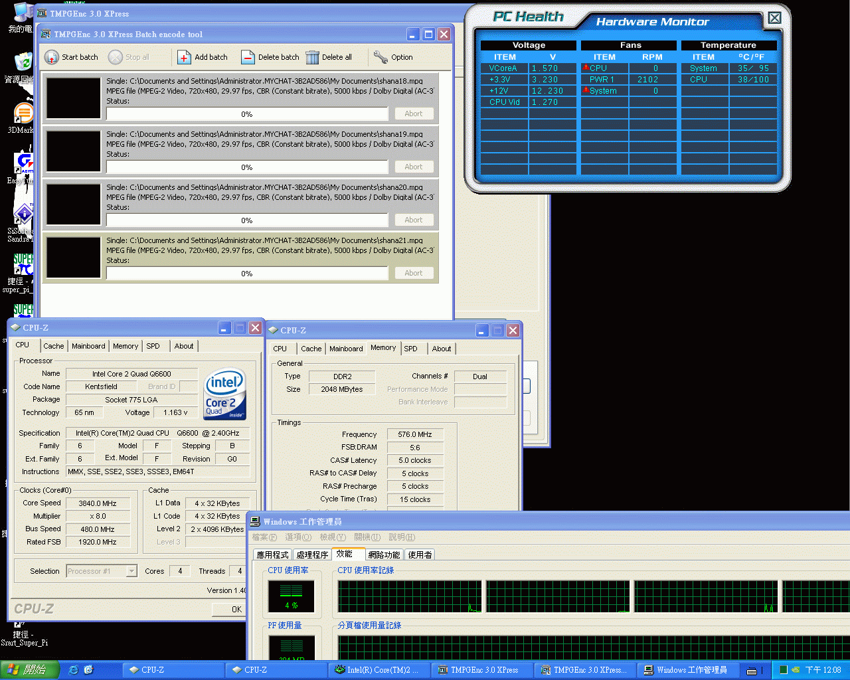The image size is (850, 680).
Task: Click the CPU fan warning icon
Action: pyautogui.click(x=586, y=68)
